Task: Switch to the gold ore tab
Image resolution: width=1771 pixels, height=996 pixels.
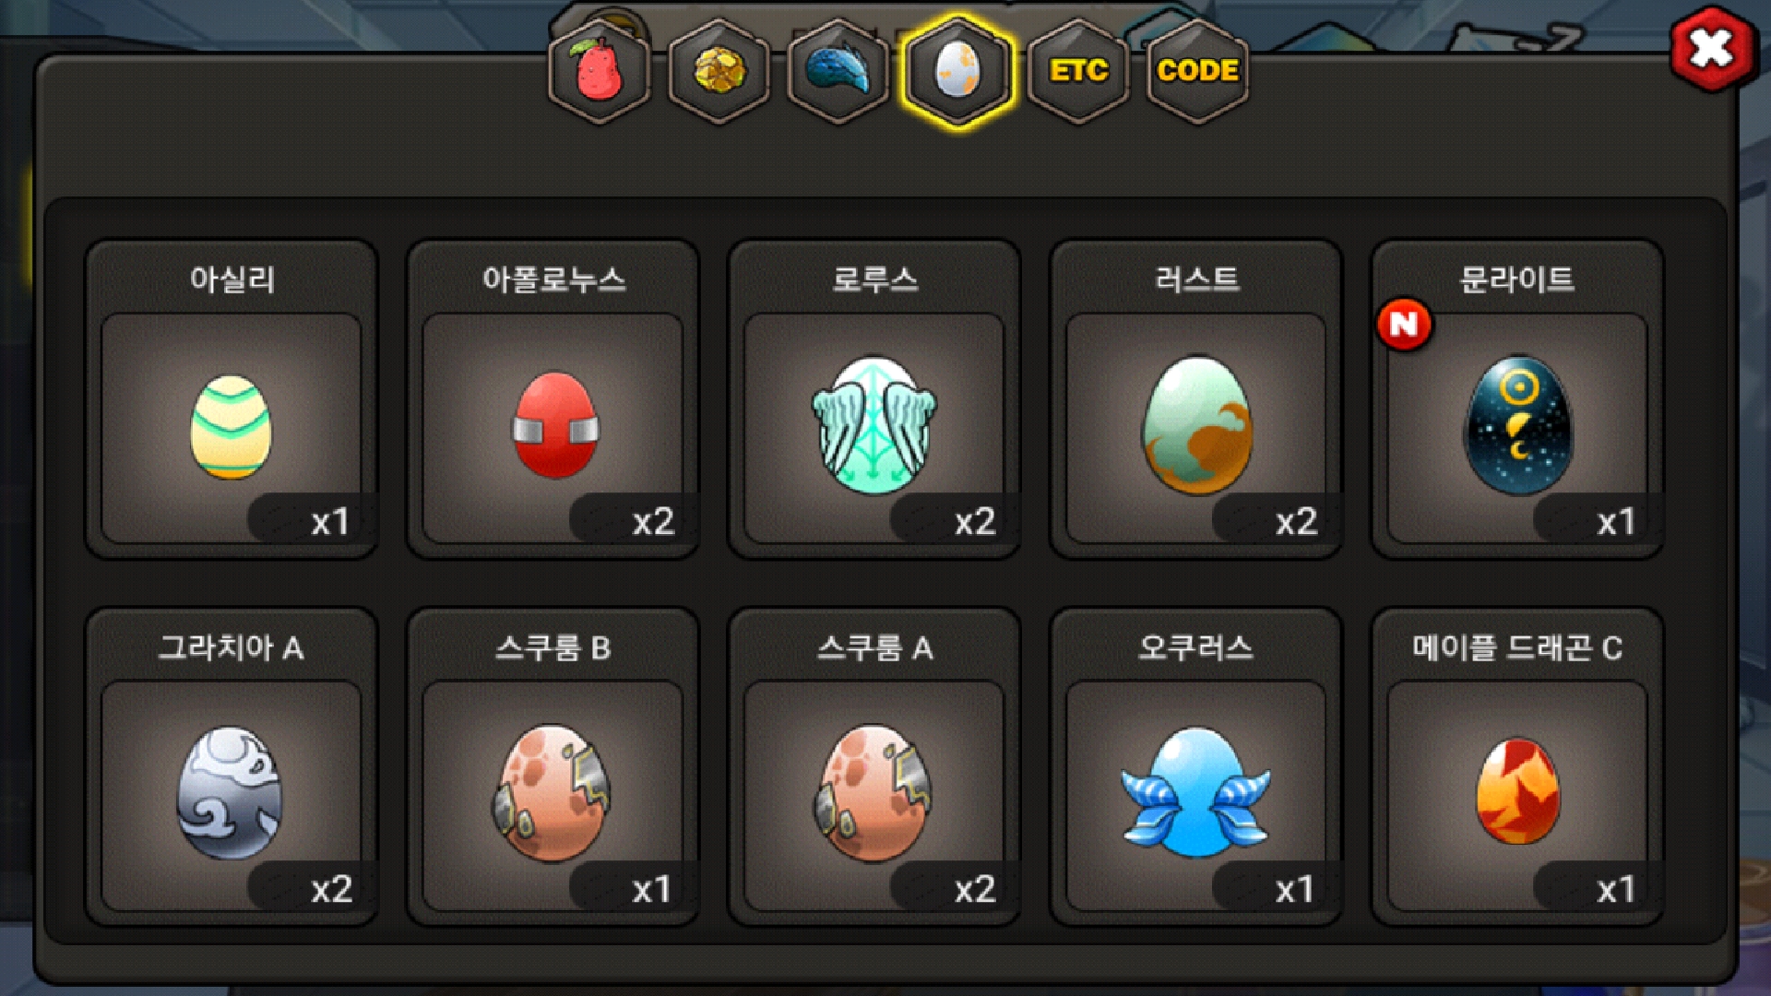Action: pos(719,70)
